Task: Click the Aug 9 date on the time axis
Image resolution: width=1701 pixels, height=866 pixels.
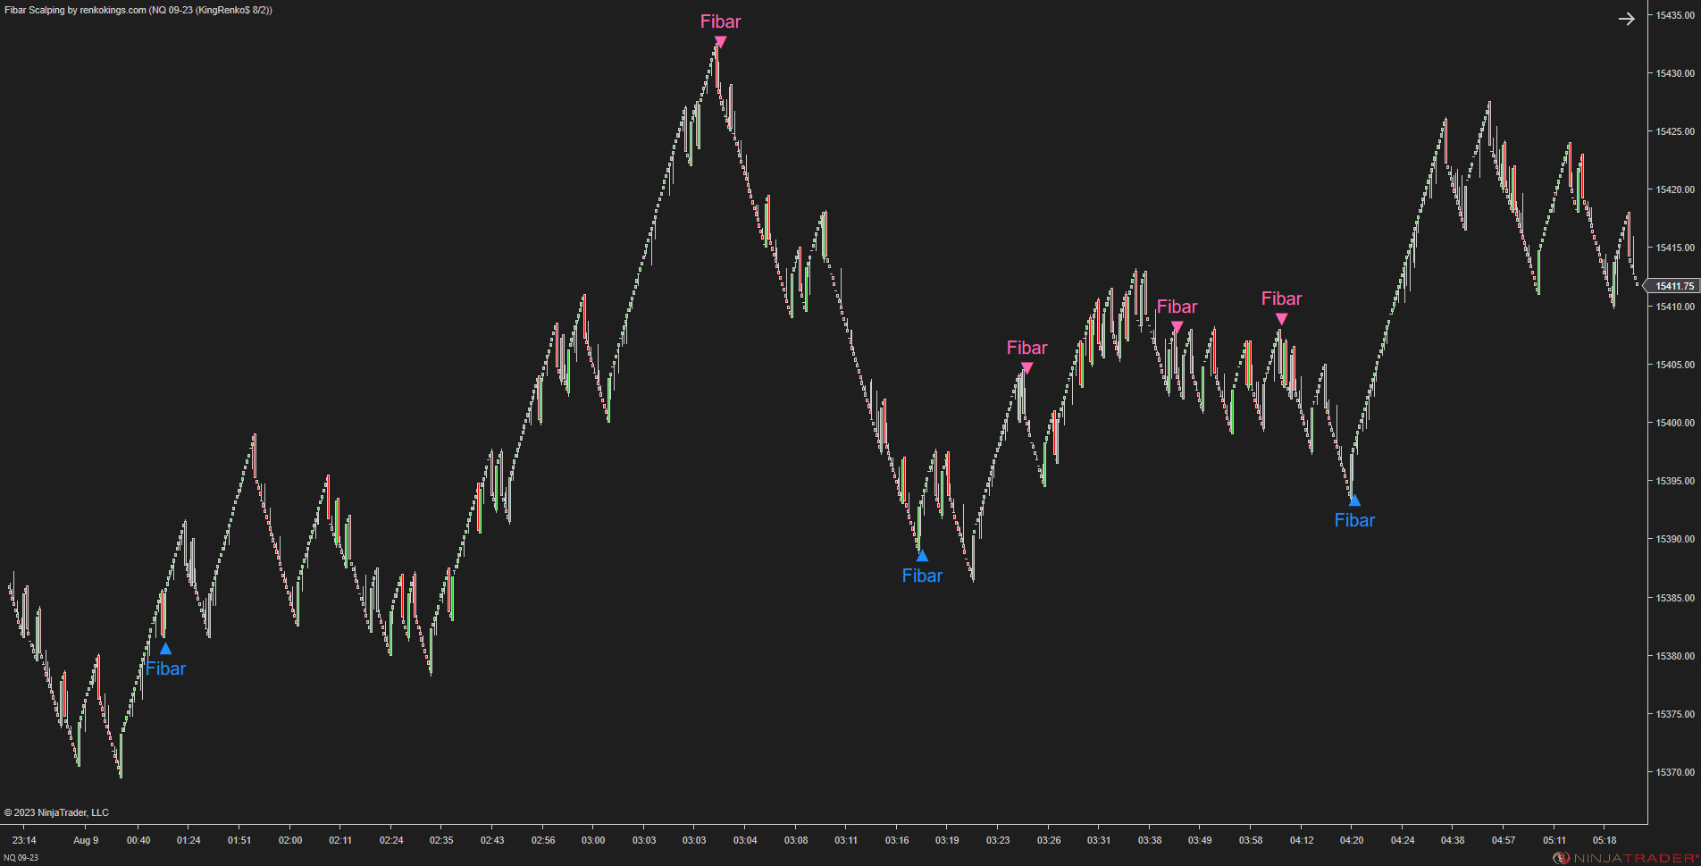Action: pos(86,840)
